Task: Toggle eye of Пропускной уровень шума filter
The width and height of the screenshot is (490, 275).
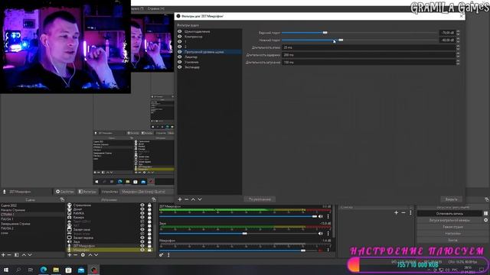Action: coord(180,52)
